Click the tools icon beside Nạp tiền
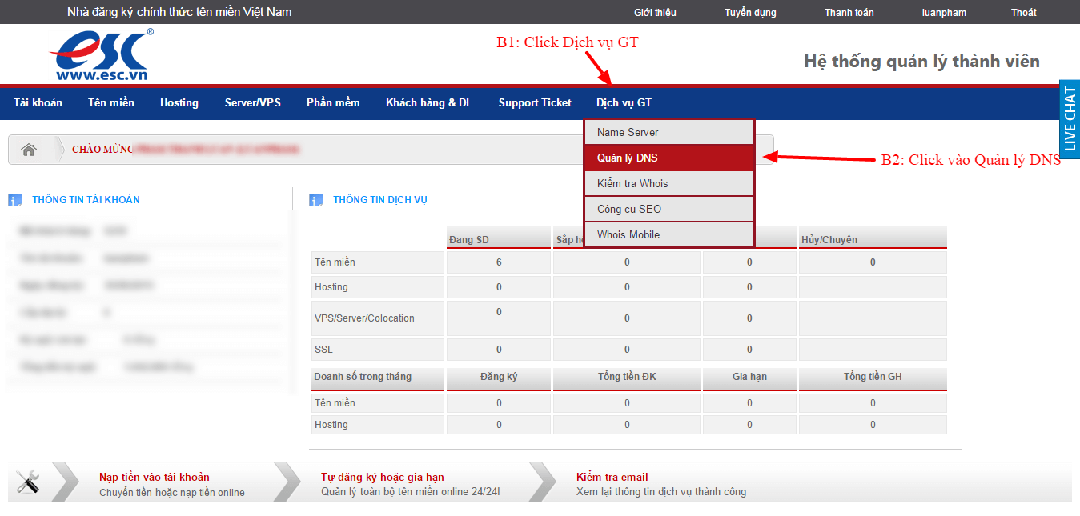Image resolution: width=1080 pixels, height=516 pixels. pos(29,482)
